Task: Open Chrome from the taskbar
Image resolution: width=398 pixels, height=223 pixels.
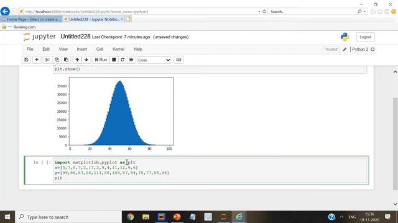Action: (130, 217)
